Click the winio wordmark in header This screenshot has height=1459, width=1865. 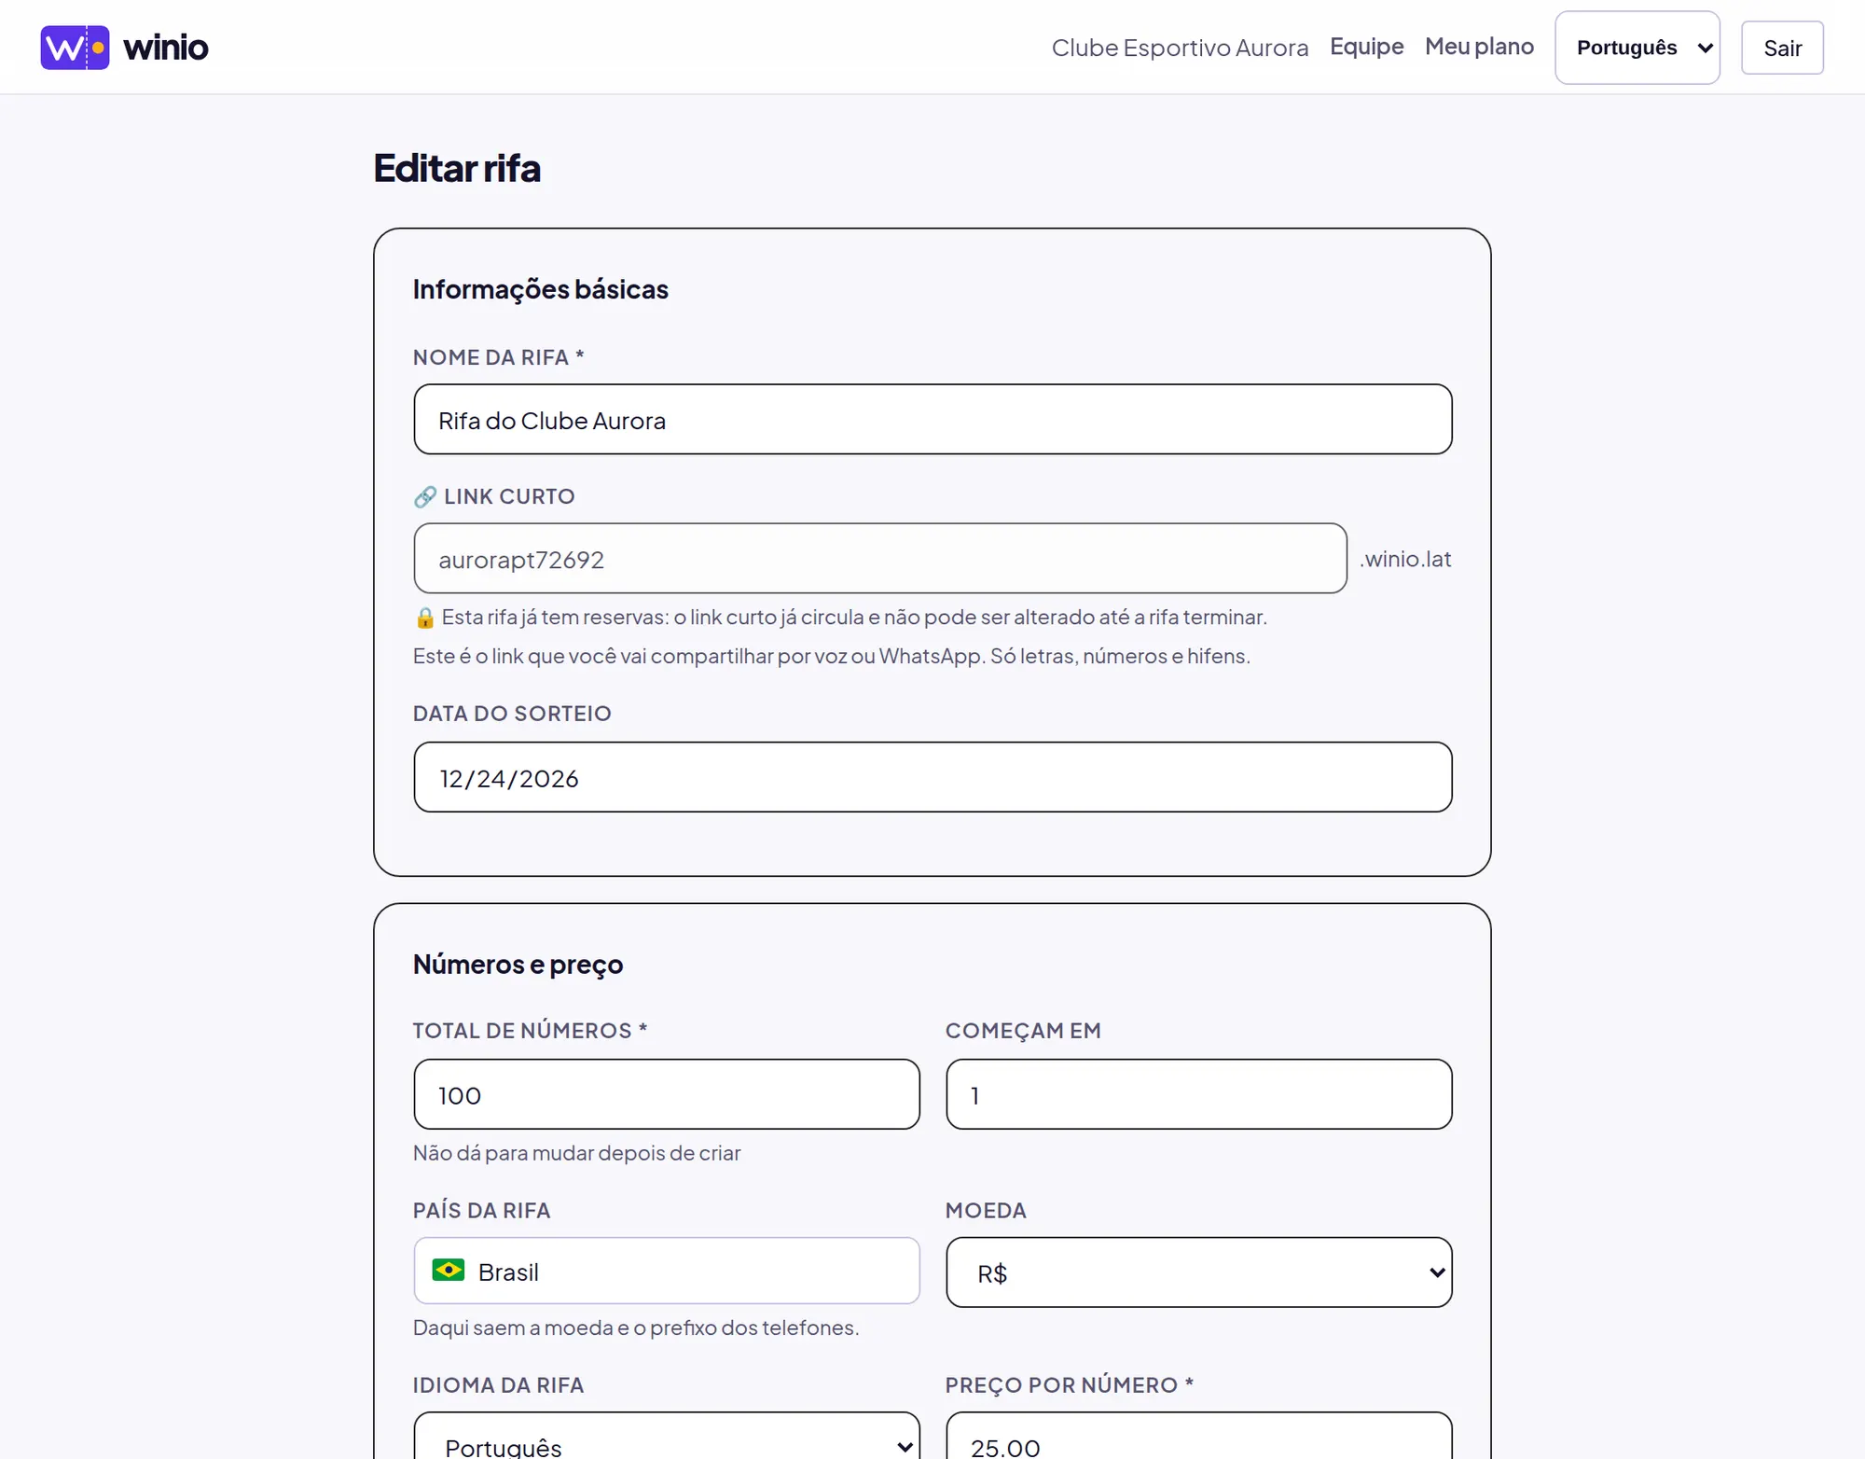(x=166, y=48)
